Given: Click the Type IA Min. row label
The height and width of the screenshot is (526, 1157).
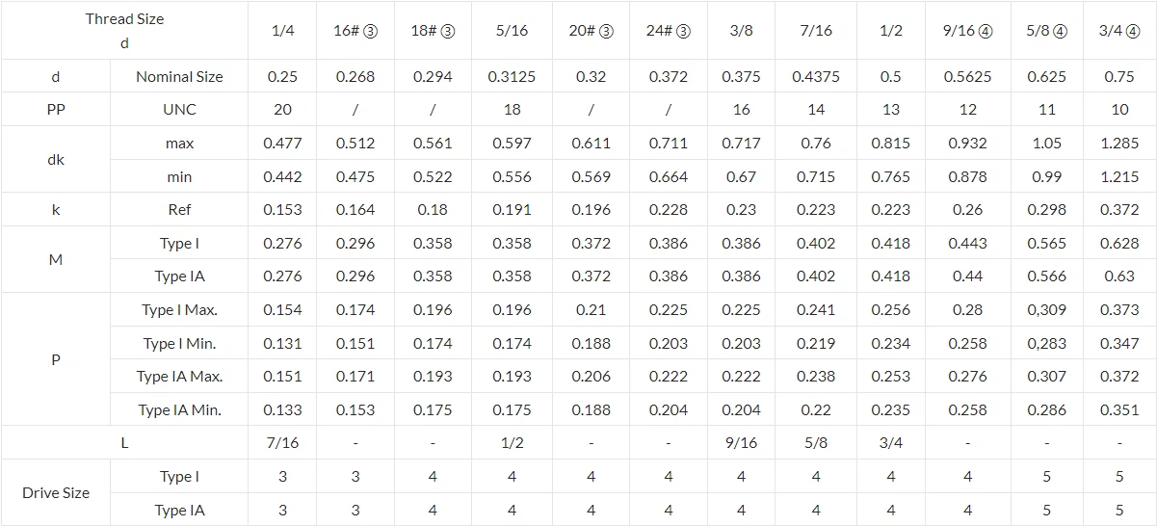Looking at the screenshot, I should 179,410.
